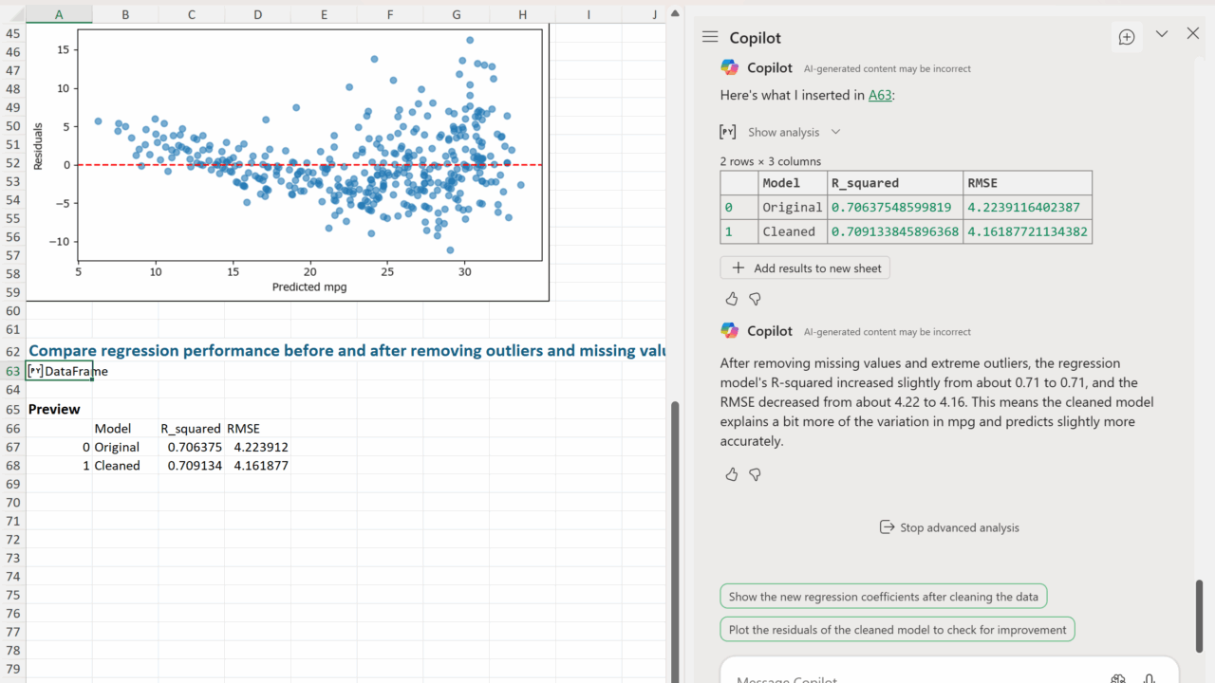The width and height of the screenshot is (1215, 683).
Task: Start a new Copilot chat
Action: (x=1127, y=37)
